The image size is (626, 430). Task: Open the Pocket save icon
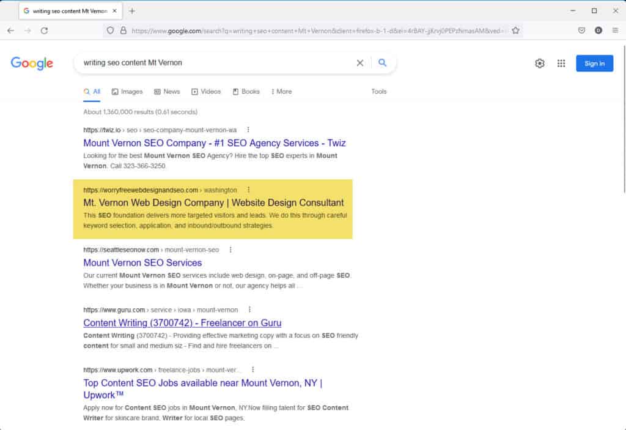[x=582, y=31]
